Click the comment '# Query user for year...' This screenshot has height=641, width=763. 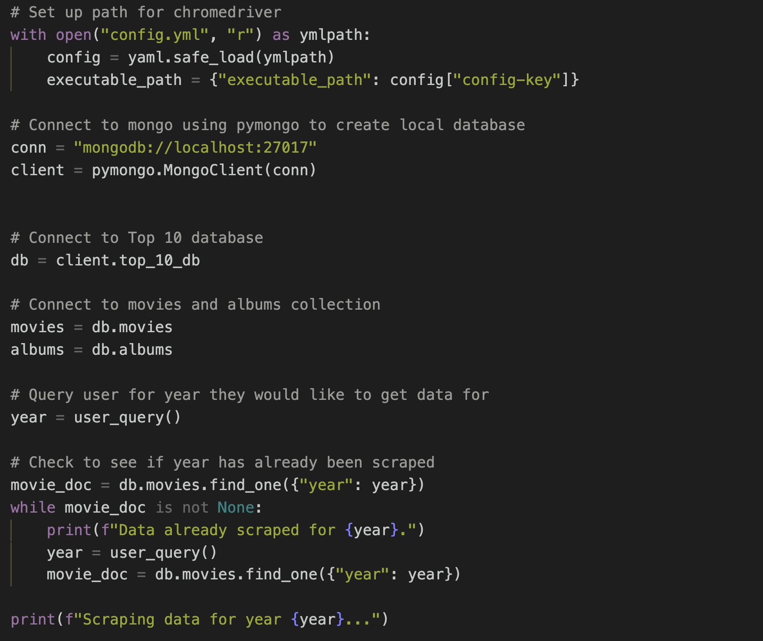(x=250, y=395)
